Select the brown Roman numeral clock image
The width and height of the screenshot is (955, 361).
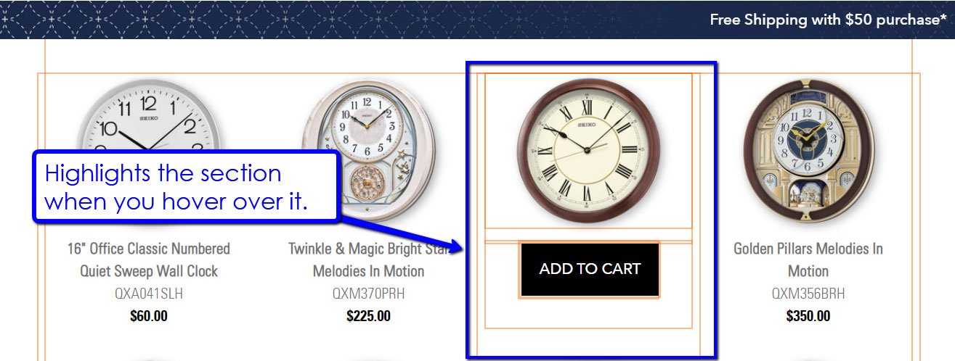[x=589, y=150]
